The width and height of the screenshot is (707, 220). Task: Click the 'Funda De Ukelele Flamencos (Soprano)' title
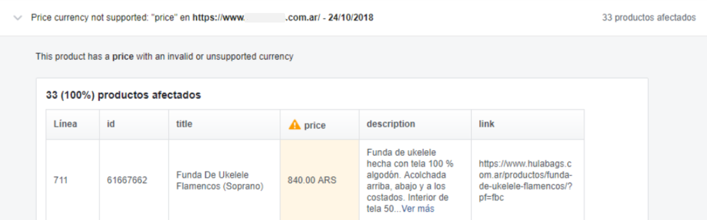click(220, 181)
